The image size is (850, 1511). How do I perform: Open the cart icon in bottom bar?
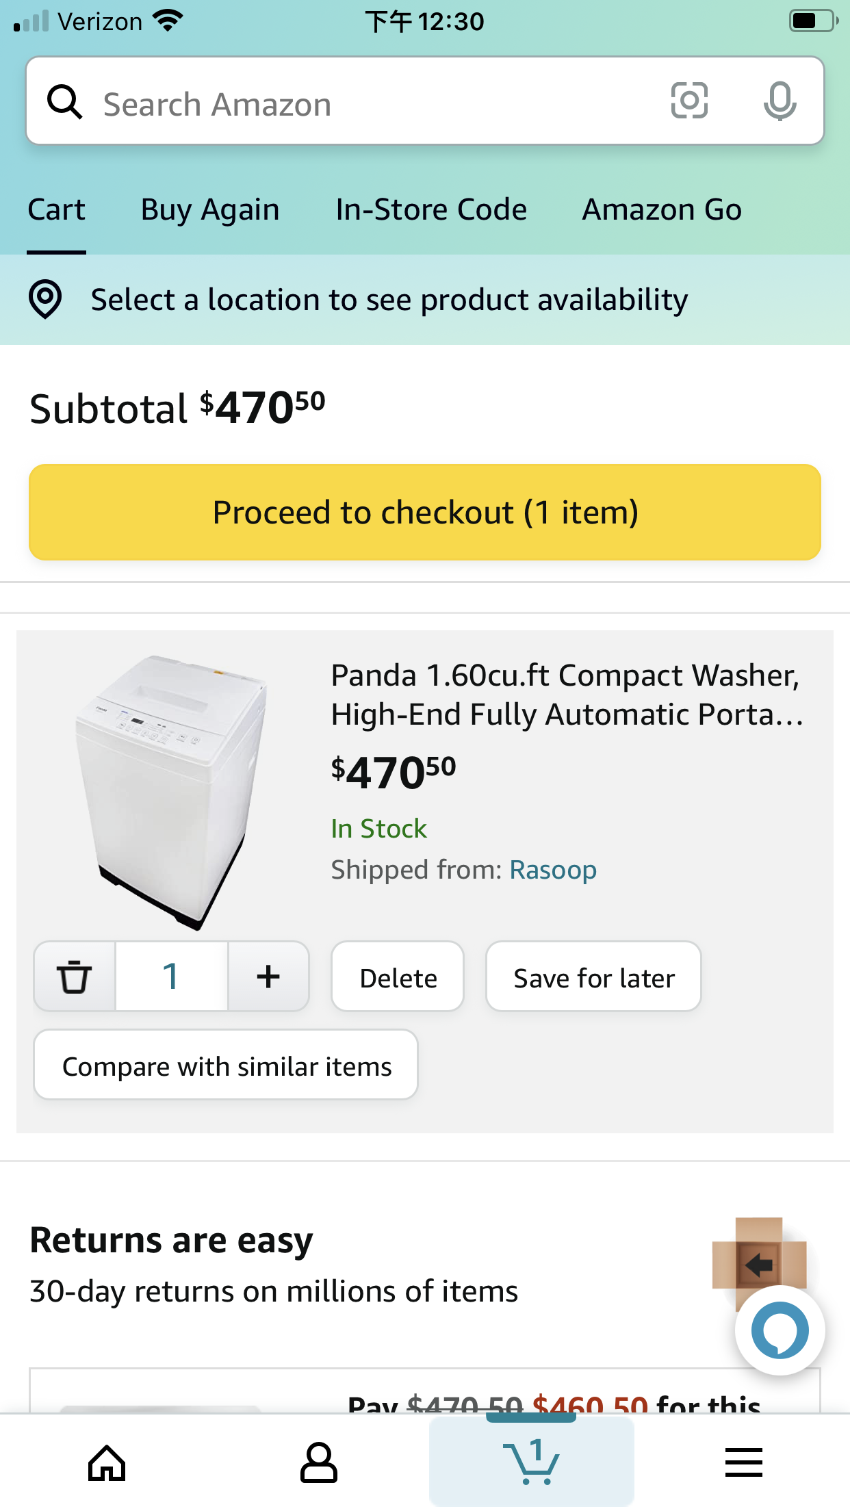pos(531,1462)
